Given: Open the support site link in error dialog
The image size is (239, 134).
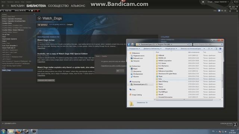Looking at the screenshot, I should click(114, 66).
